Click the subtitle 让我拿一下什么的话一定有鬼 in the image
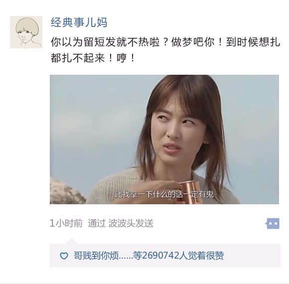The image size is (289, 284). click(x=164, y=194)
